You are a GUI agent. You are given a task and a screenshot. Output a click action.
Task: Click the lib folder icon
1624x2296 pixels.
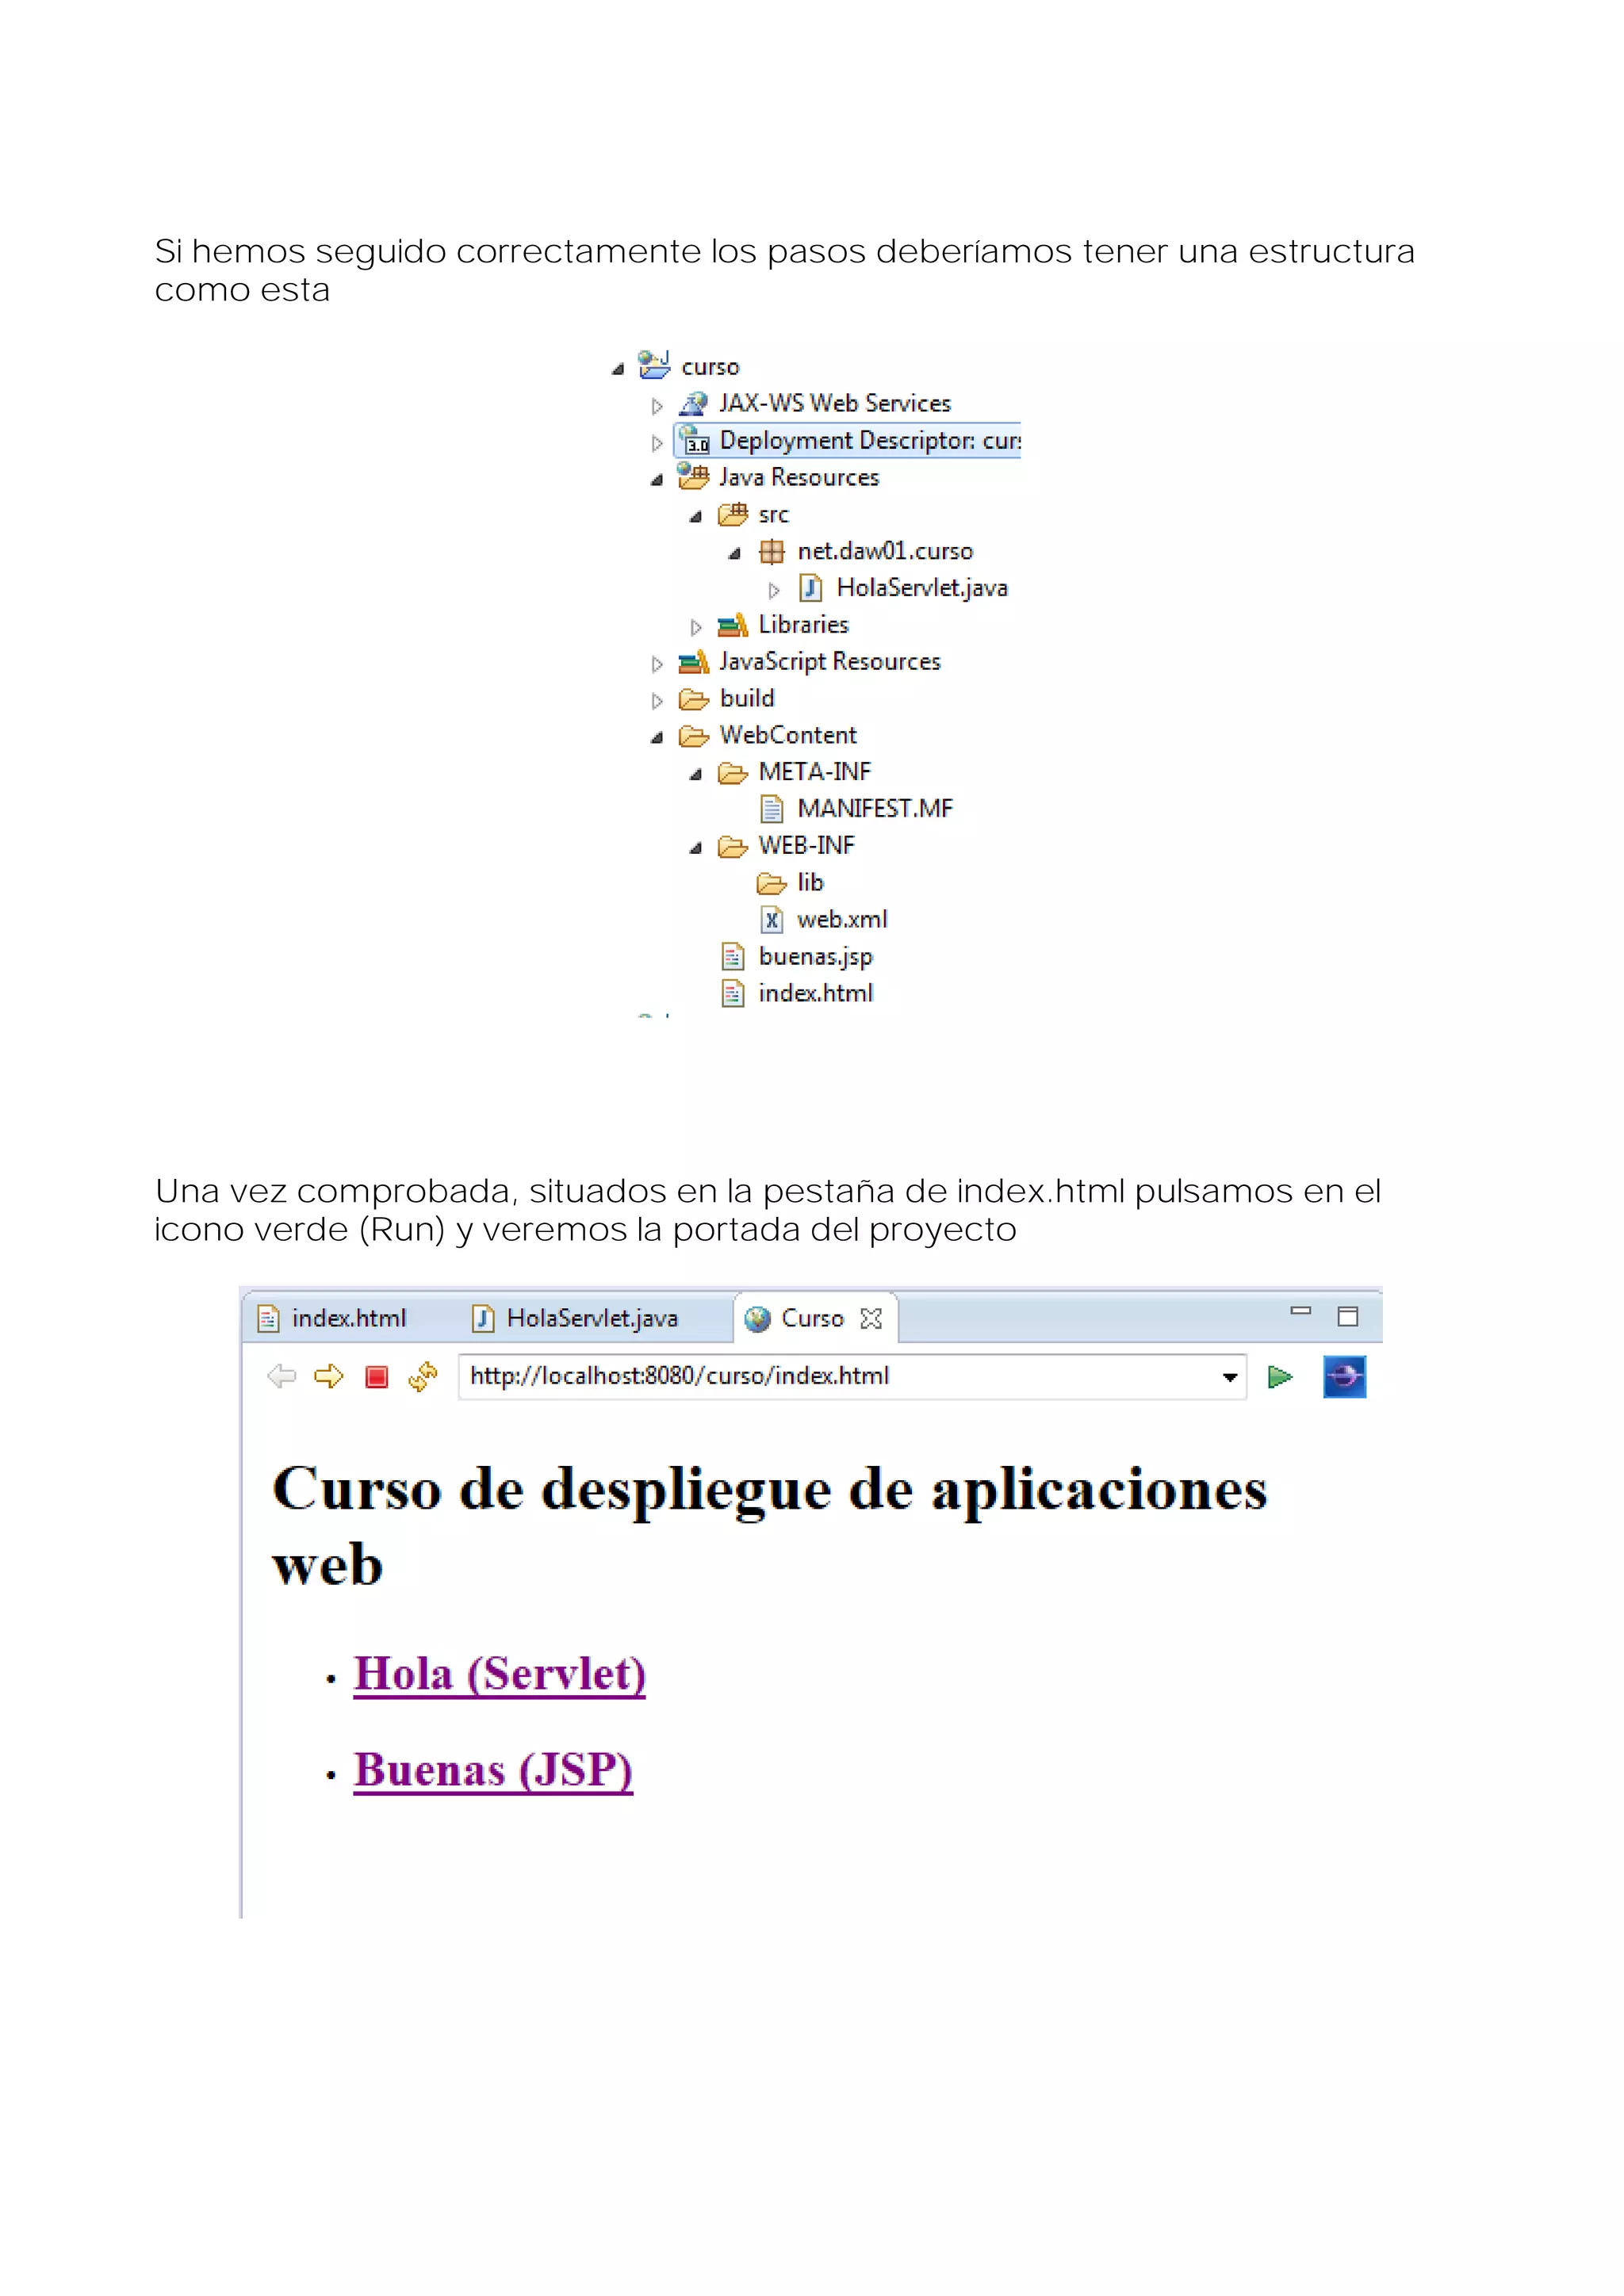coord(772,883)
